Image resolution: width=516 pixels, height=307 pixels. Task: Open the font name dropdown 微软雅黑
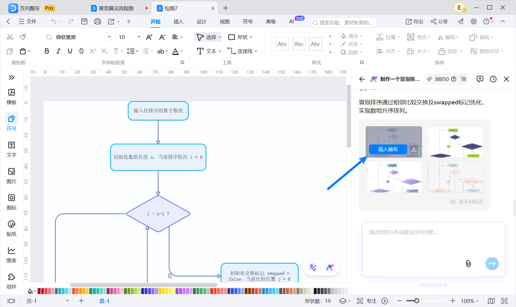[109, 37]
